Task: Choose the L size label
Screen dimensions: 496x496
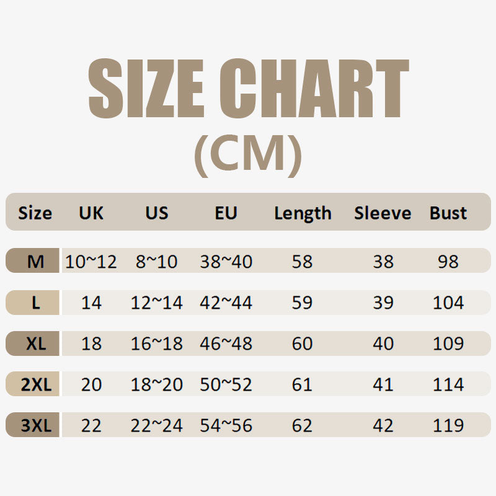Action: [x=35, y=303]
